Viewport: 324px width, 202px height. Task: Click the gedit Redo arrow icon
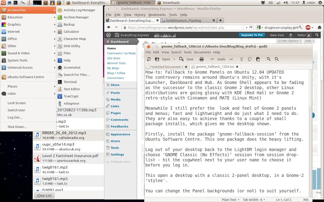coord(231,59)
